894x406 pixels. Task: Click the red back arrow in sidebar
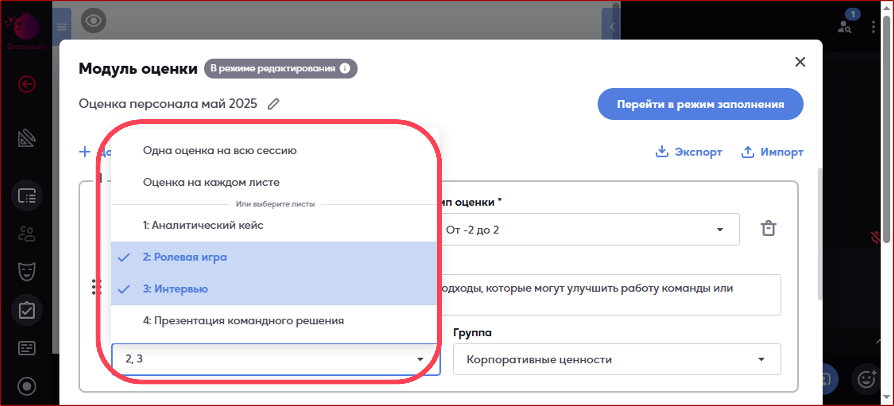pyautogui.click(x=27, y=84)
